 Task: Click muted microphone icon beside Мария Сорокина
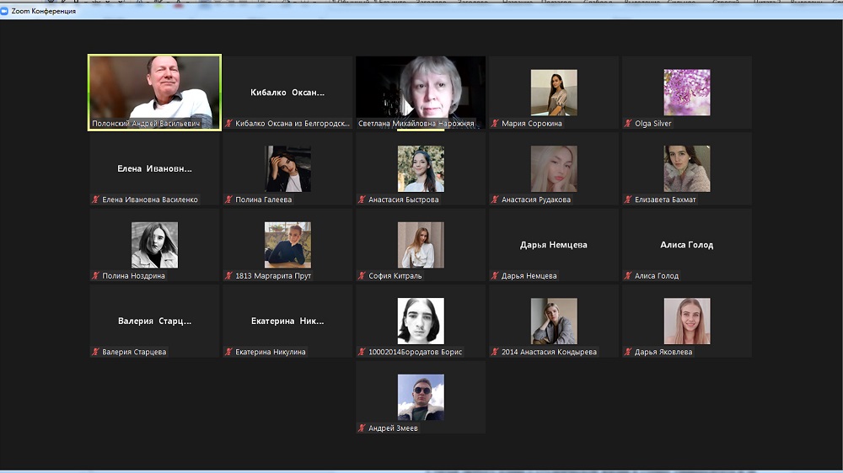tap(495, 124)
